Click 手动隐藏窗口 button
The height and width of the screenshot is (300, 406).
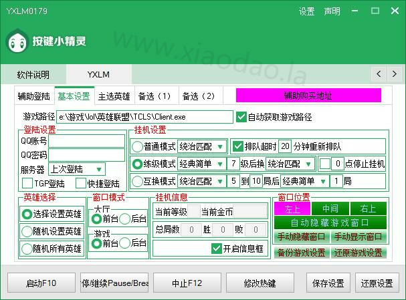point(302,236)
